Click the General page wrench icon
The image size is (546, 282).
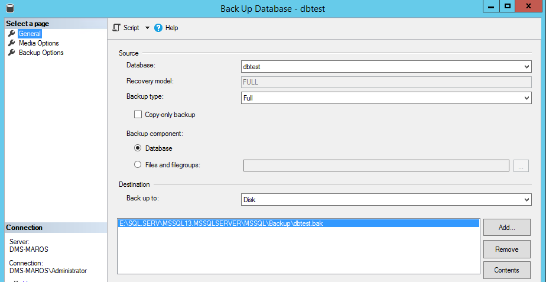pyautogui.click(x=11, y=34)
